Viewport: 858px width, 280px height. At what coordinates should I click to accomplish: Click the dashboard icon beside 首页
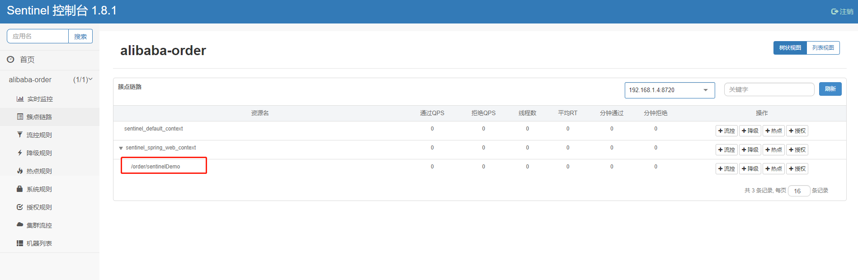pyautogui.click(x=10, y=59)
